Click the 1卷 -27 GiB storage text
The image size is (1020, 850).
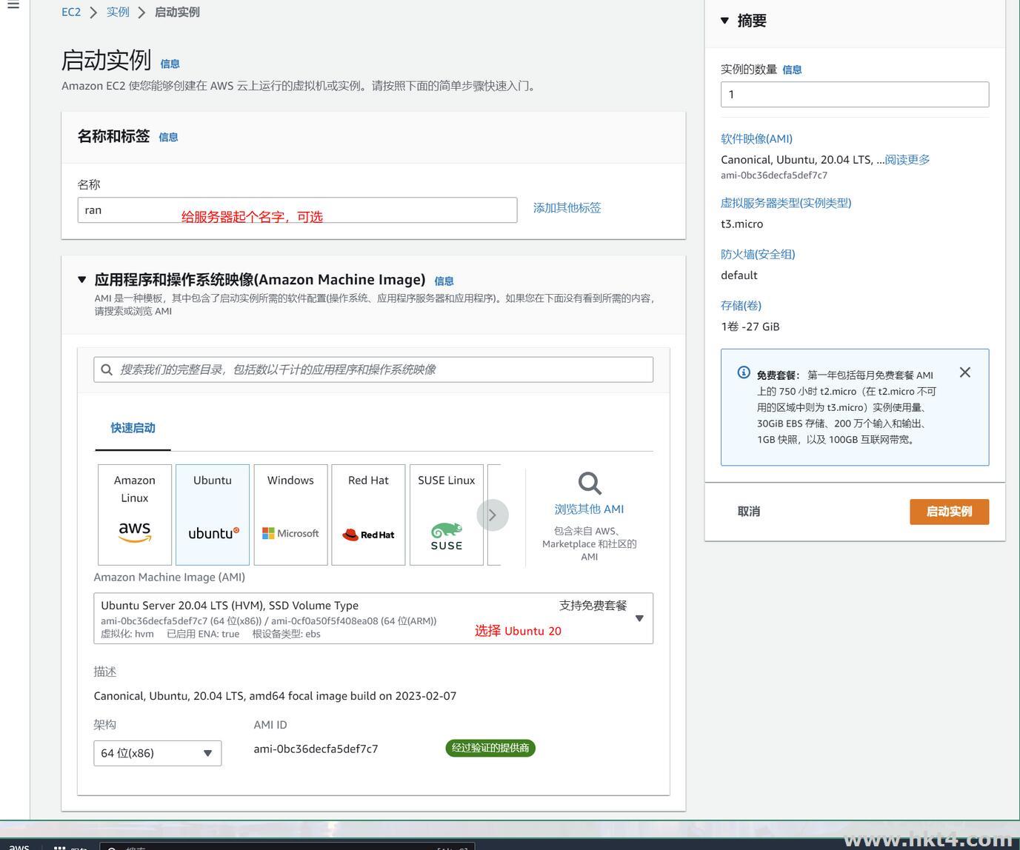coord(750,327)
